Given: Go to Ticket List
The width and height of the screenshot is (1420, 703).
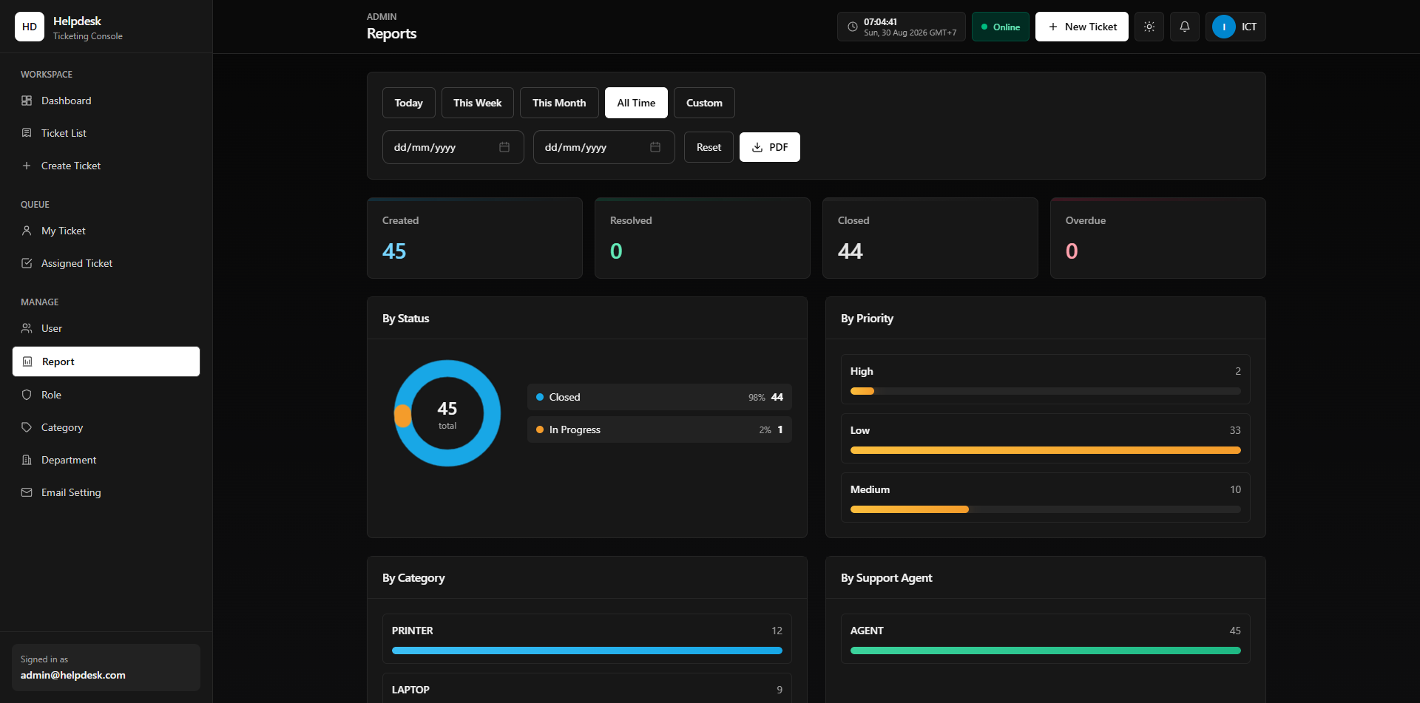Looking at the screenshot, I should 106,133.
